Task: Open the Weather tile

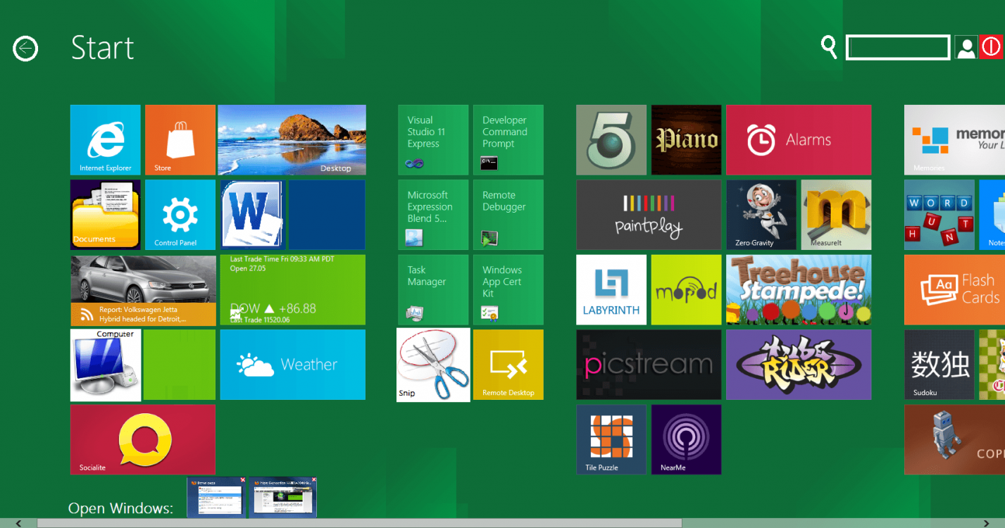Action: coord(293,365)
